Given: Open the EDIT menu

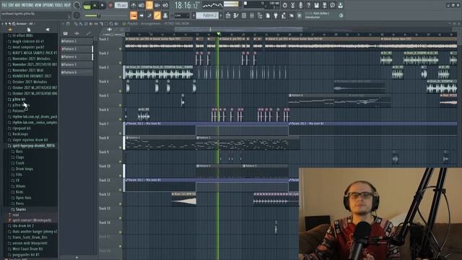Looking at the screenshot, I should pos(11,5).
